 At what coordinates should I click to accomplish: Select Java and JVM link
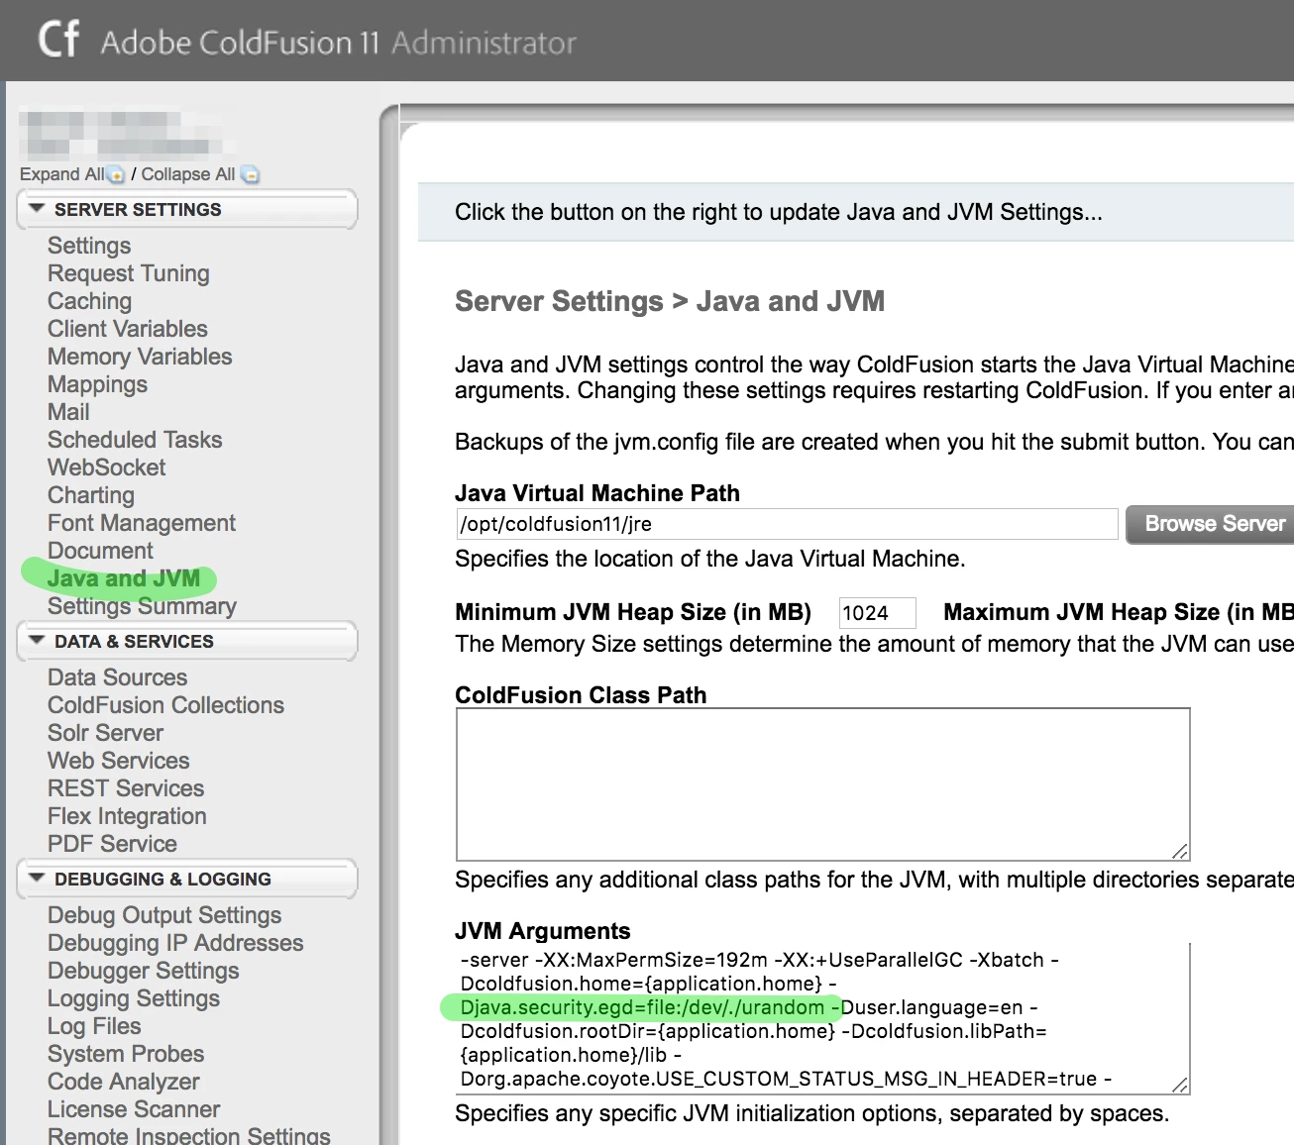tap(124, 578)
